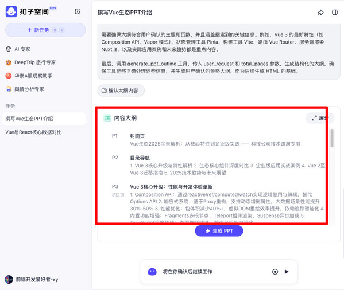Screen dimensions: 344x290
Task: Click the 生成 PPT button
Action: 219,231
